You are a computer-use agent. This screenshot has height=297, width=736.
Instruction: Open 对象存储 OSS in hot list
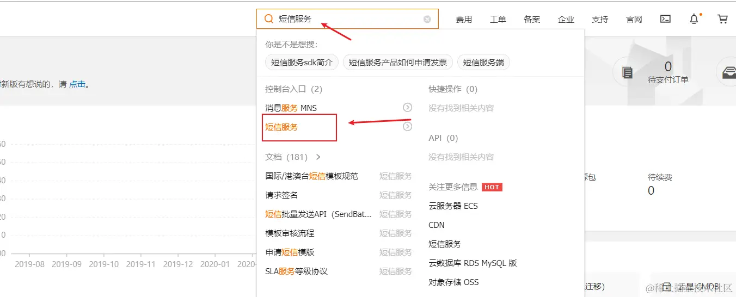(453, 282)
